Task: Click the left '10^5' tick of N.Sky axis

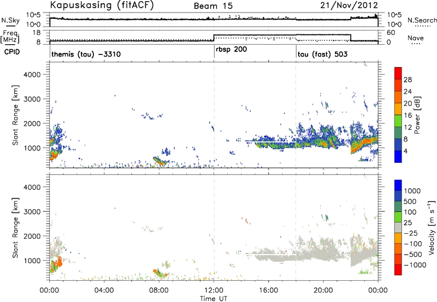Action: click(x=34, y=15)
